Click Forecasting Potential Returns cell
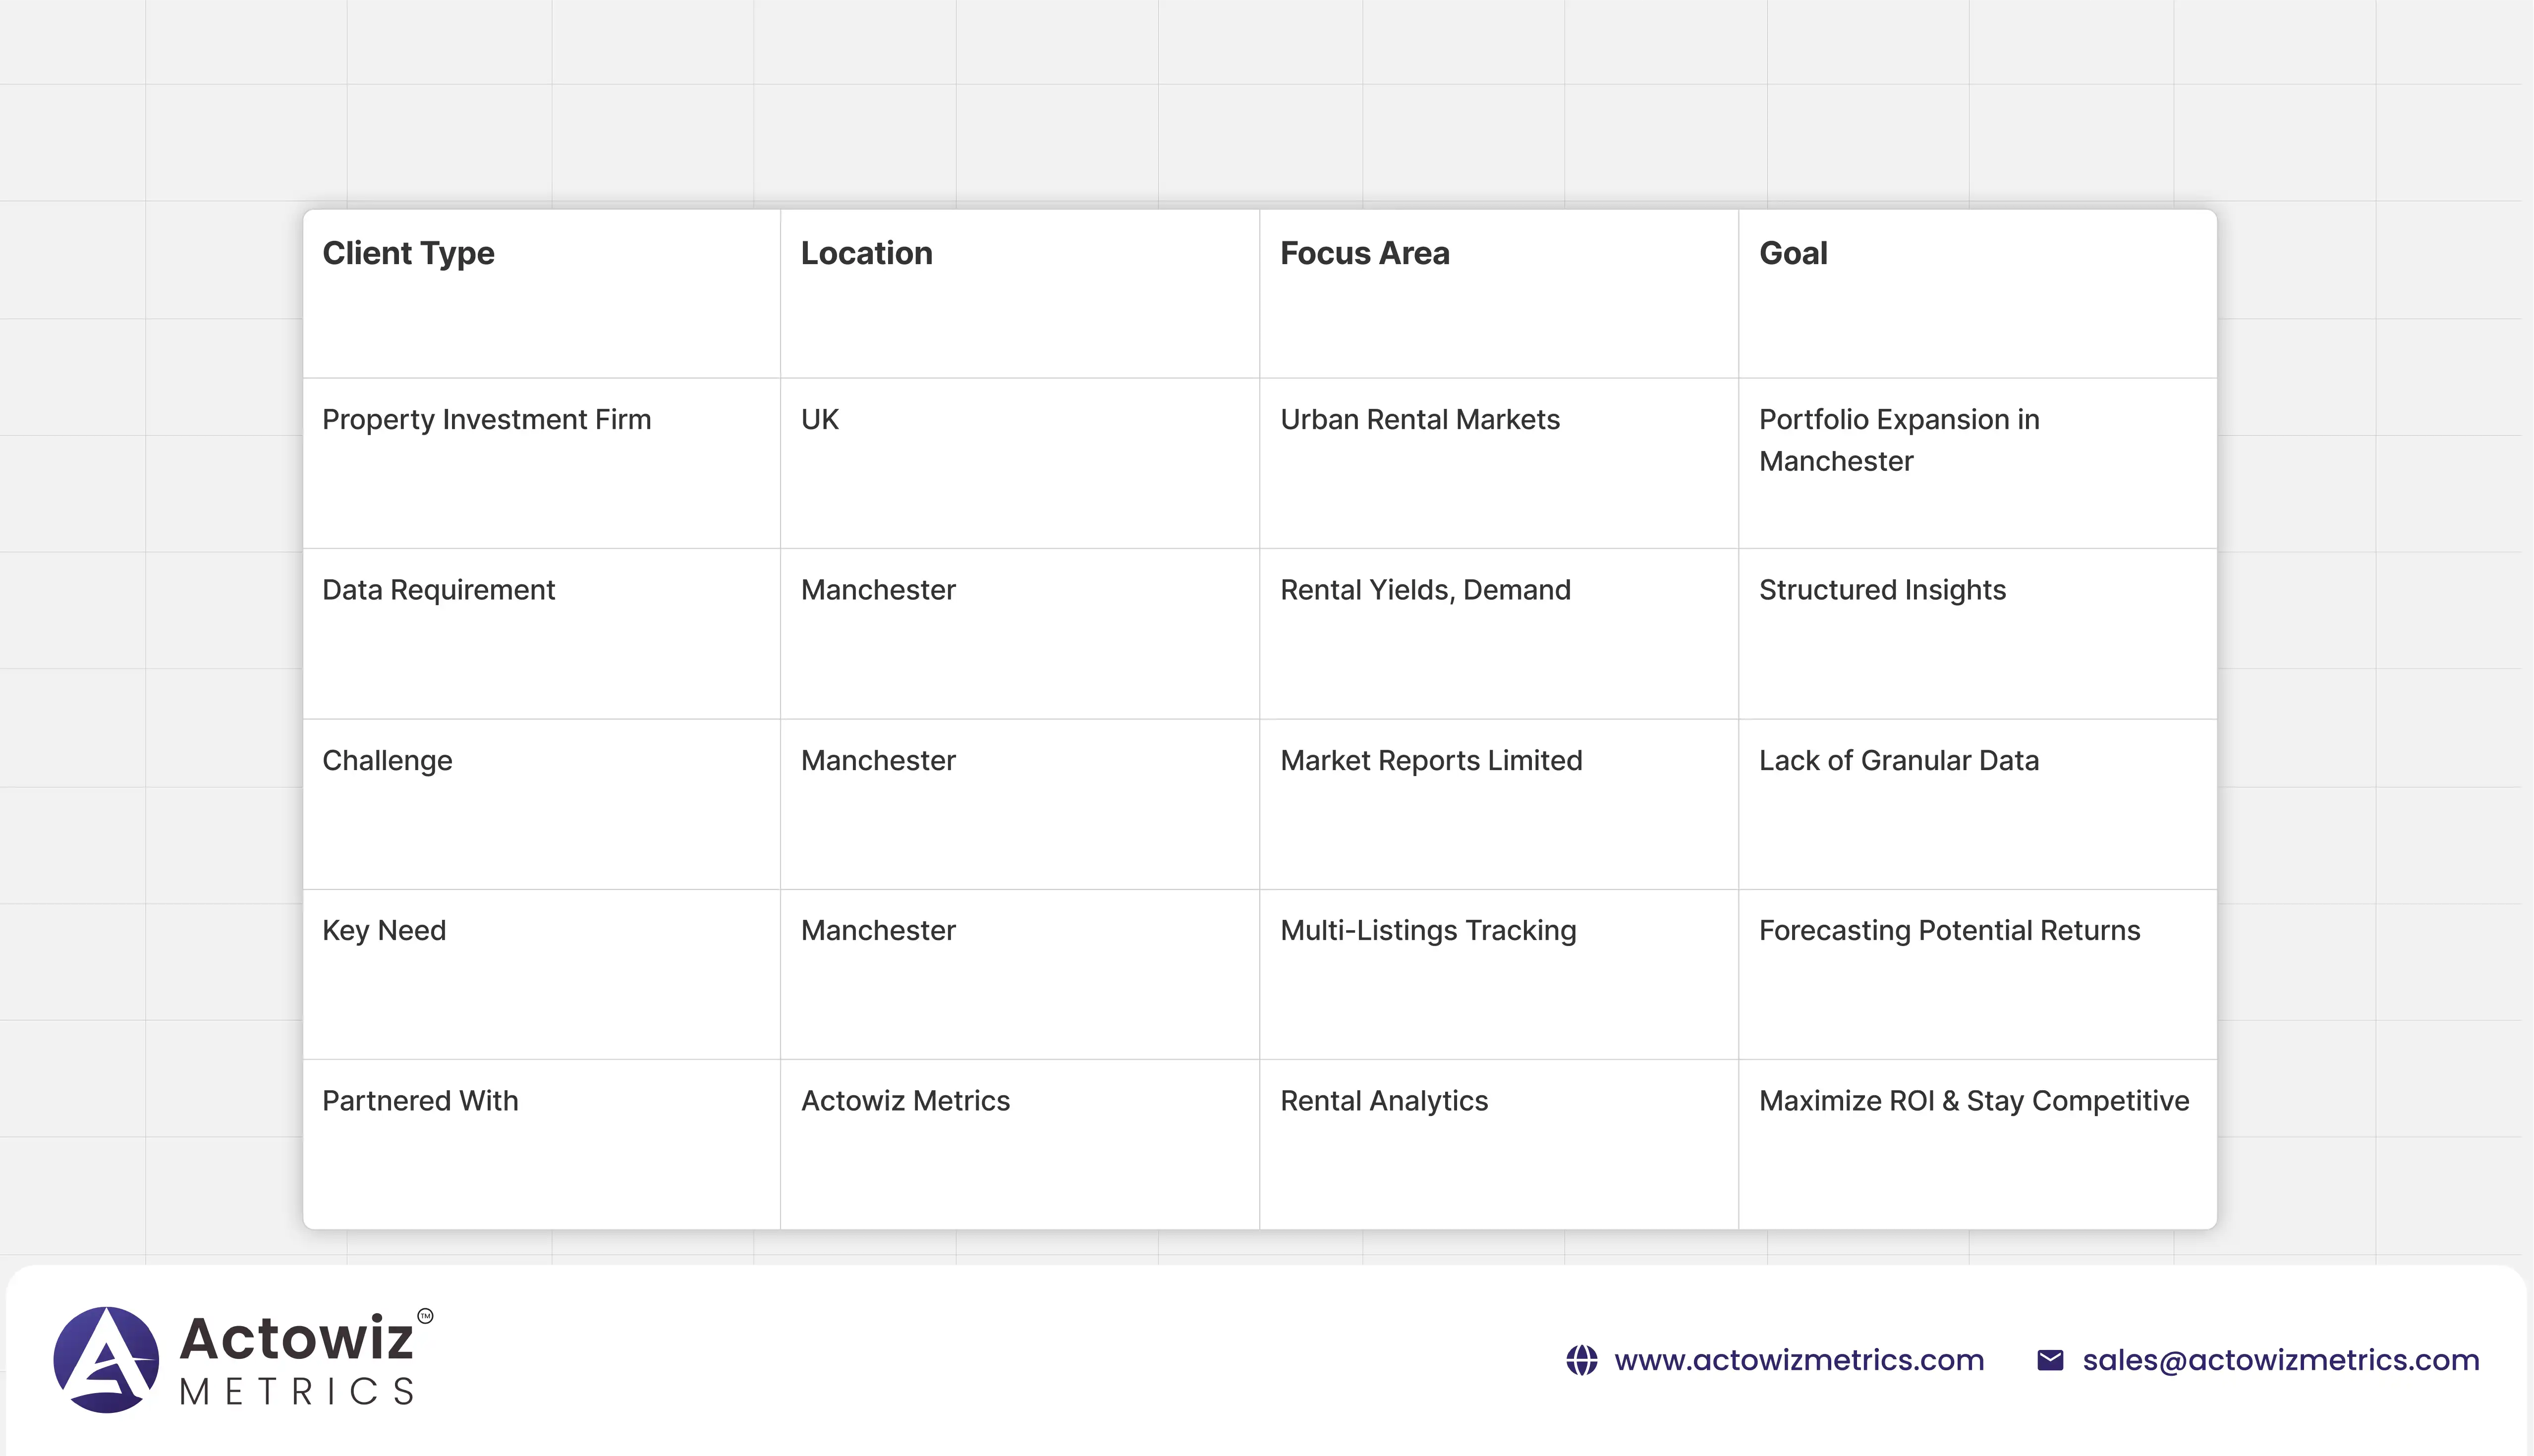The height and width of the screenshot is (1456, 2534). (x=1949, y=930)
